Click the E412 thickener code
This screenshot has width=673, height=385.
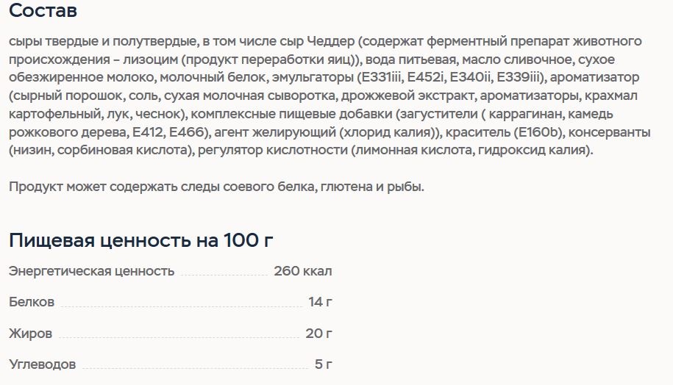[x=148, y=132]
